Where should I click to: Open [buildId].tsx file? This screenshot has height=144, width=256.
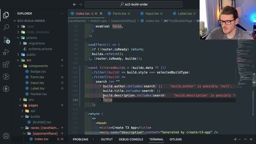click(x=42, y=122)
